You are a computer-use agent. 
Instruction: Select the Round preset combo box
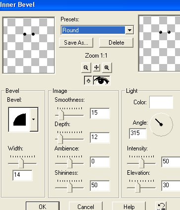tap(97, 30)
